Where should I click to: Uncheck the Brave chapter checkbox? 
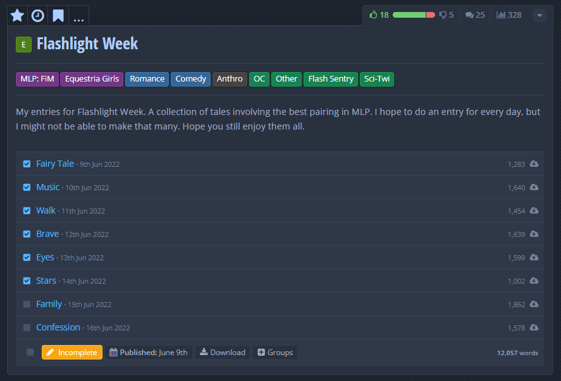coord(27,234)
